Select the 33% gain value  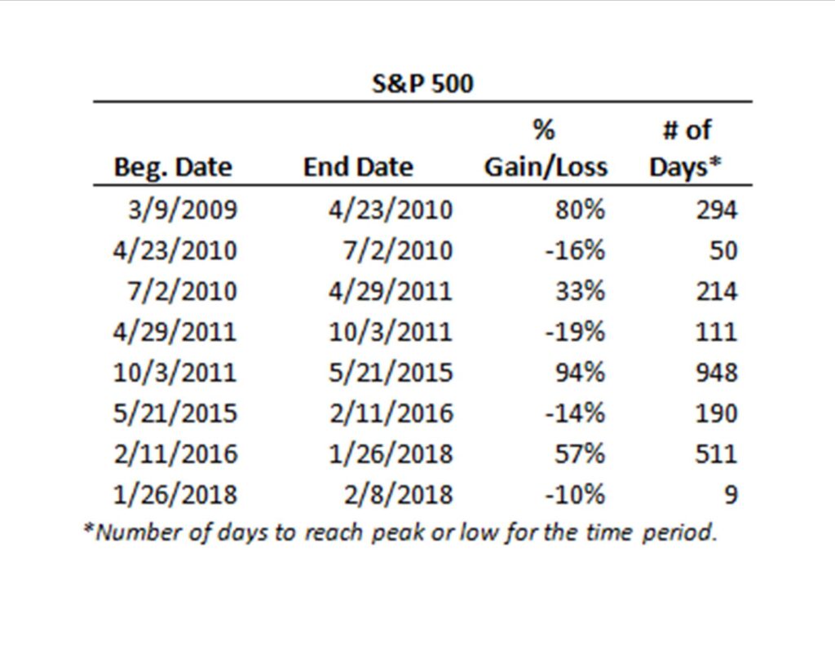(x=581, y=290)
